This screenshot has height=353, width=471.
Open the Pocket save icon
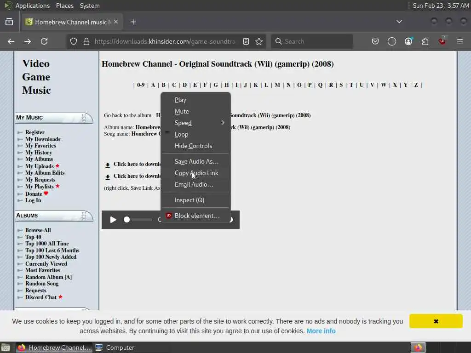point(375,41)
